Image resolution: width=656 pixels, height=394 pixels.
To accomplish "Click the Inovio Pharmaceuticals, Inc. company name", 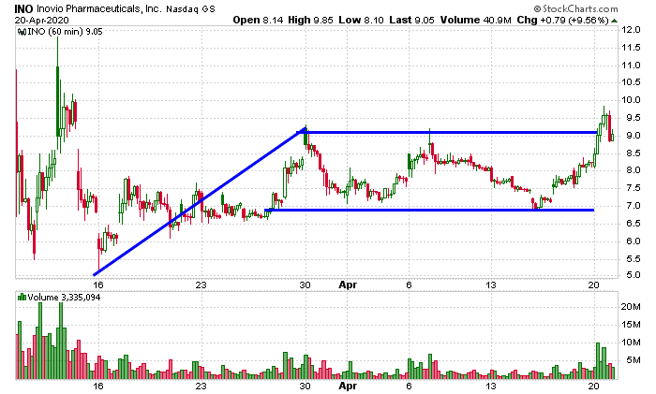I will pyautogui.click(x=98, y=8).
